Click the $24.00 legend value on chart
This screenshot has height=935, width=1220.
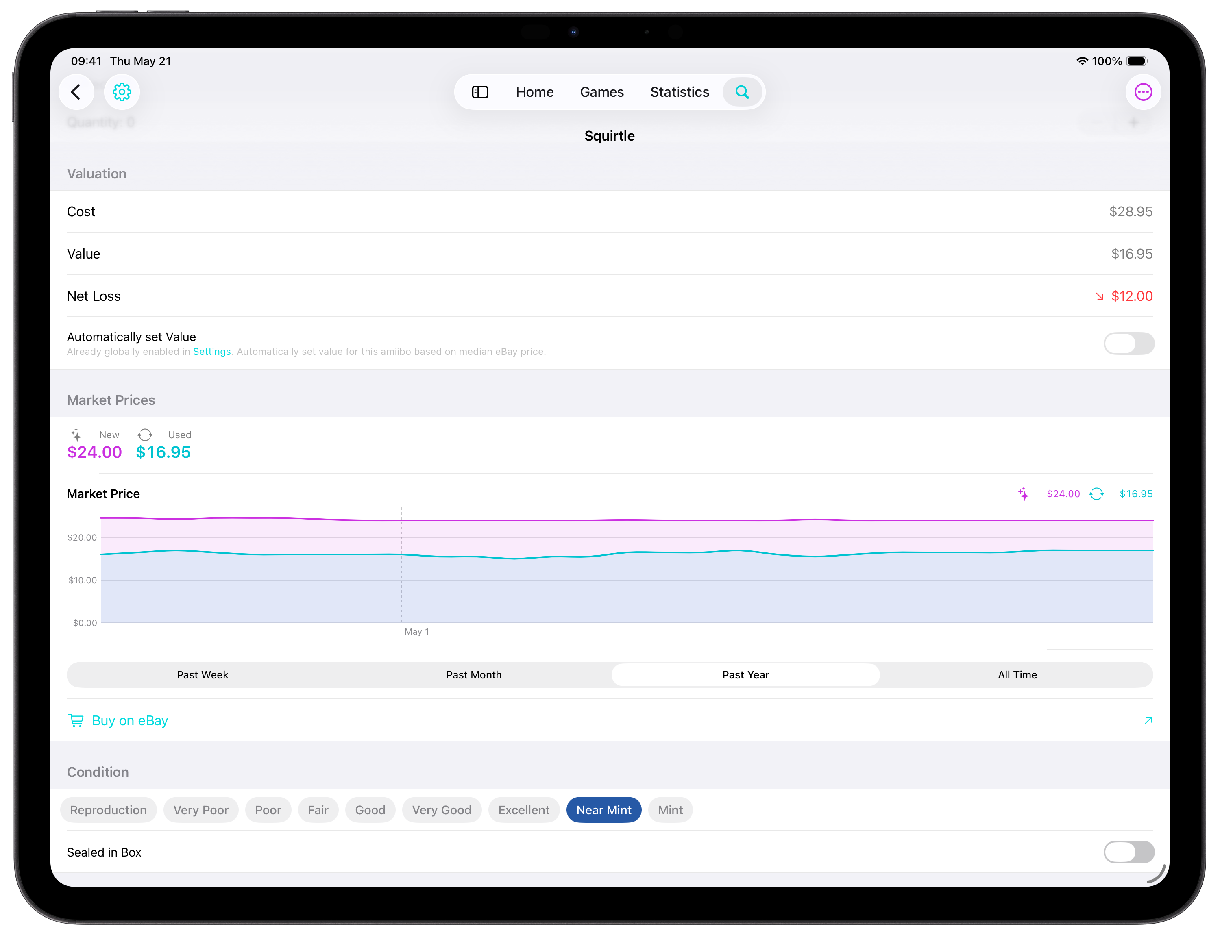pos(1063,494)
